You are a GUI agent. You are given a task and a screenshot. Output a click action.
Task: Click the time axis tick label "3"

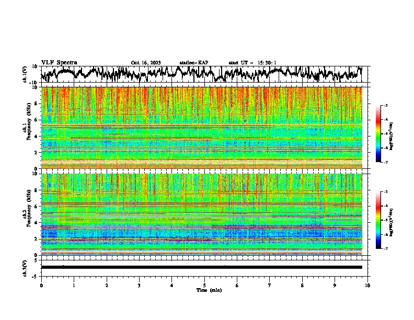tap(139, 285)
